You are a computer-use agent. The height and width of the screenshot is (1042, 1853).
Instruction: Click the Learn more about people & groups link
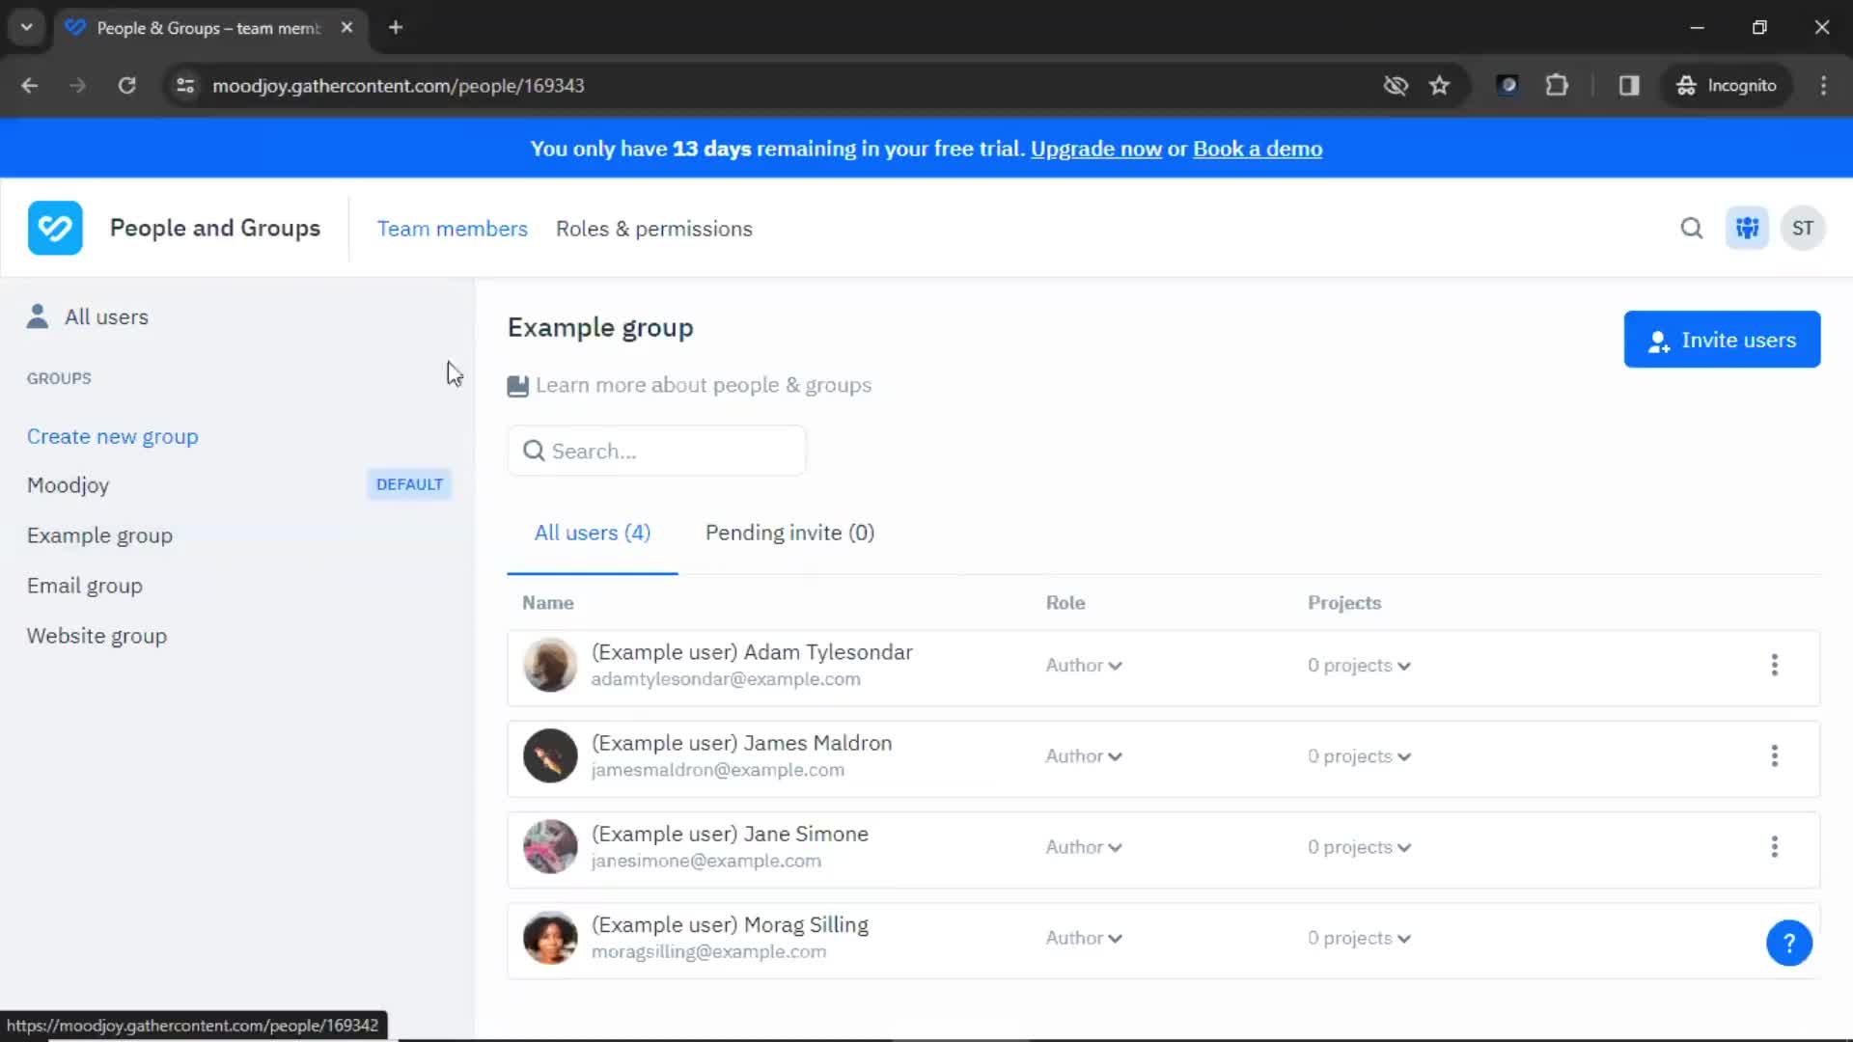tap(704, 384)
